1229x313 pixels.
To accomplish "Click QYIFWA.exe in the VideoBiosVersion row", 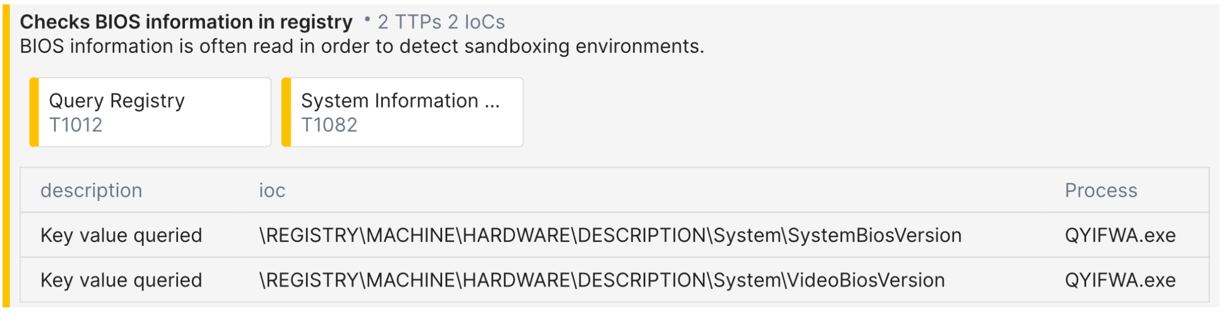I will [1120, 280].
